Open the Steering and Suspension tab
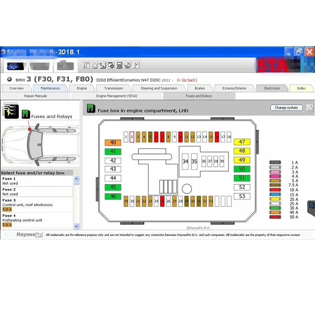This screenshot has width=315, height=315. (x=159, y=88)
